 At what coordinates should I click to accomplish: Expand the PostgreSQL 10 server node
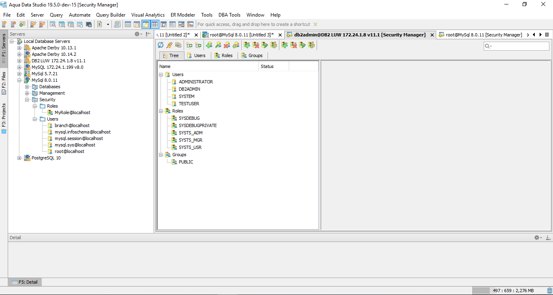[x=19, y=158]
